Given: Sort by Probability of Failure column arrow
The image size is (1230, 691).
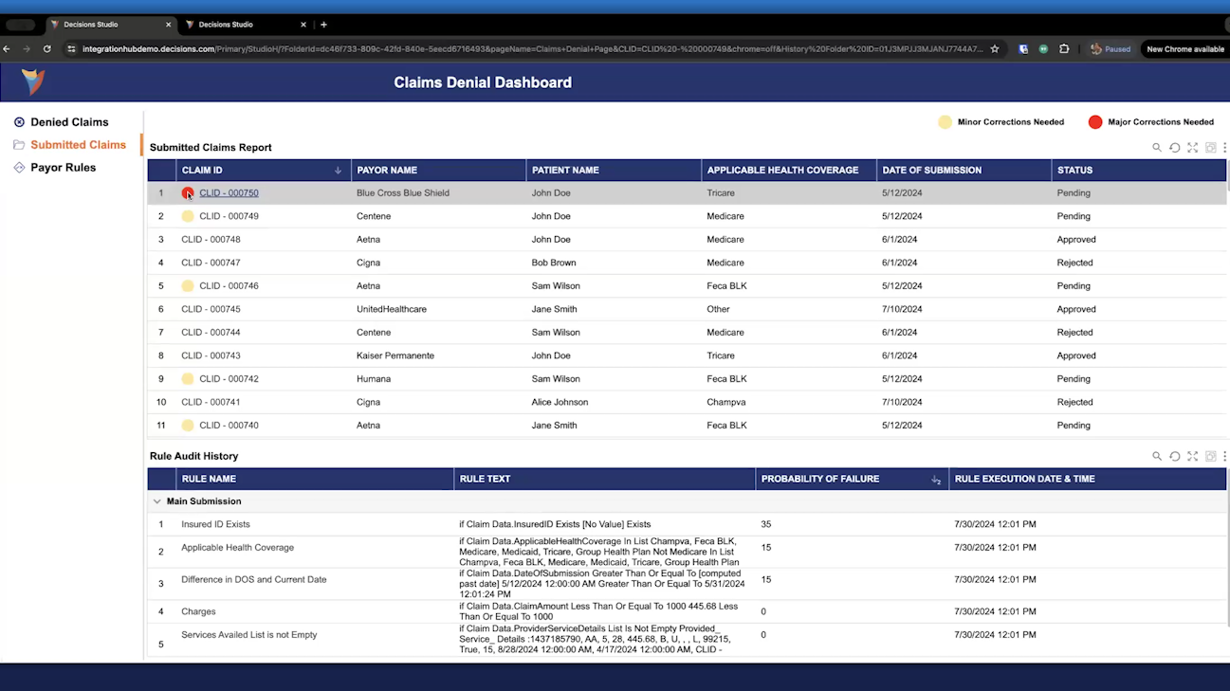Looking at the screenshot, I should [936, 480].
